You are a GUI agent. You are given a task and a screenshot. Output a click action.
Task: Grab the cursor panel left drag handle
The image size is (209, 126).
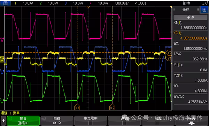[174, 10]
